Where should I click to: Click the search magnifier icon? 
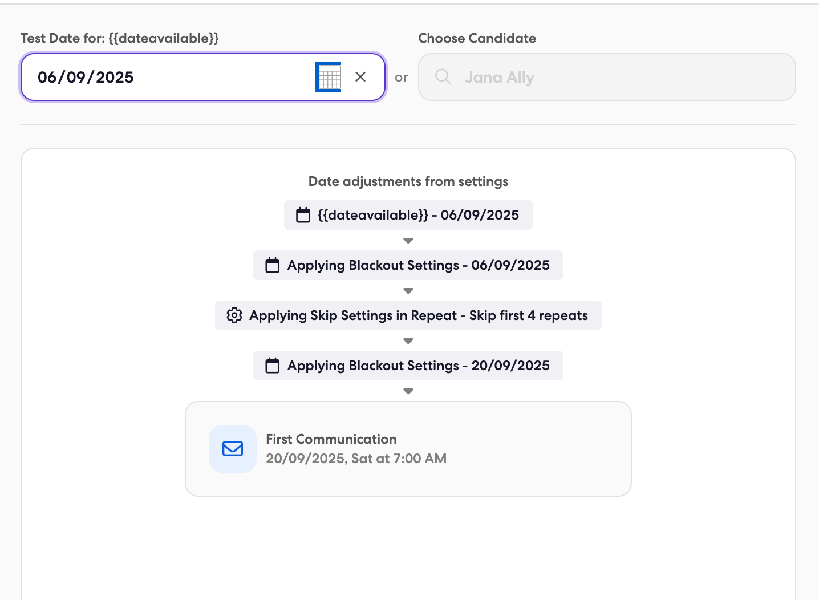click(443, 76)
